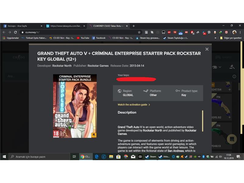The width and height of the screenshot is (244, 183).
Task: Click the Rockstar North developer name
Action: 62,66
